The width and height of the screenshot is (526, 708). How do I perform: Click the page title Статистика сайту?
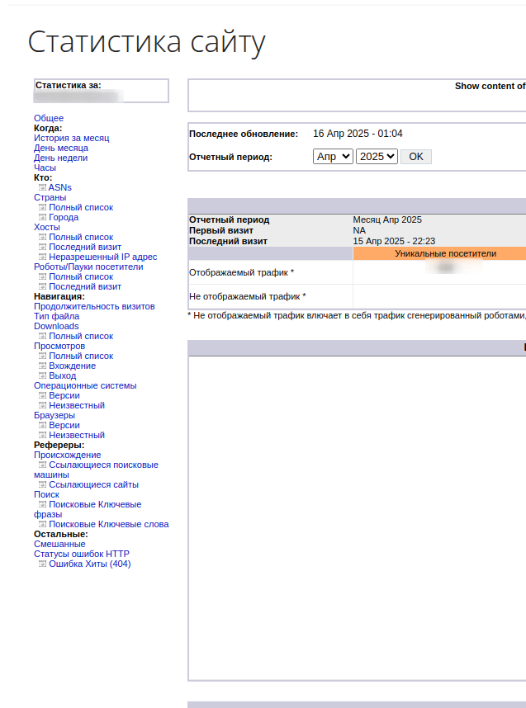[x=146, y=42]
